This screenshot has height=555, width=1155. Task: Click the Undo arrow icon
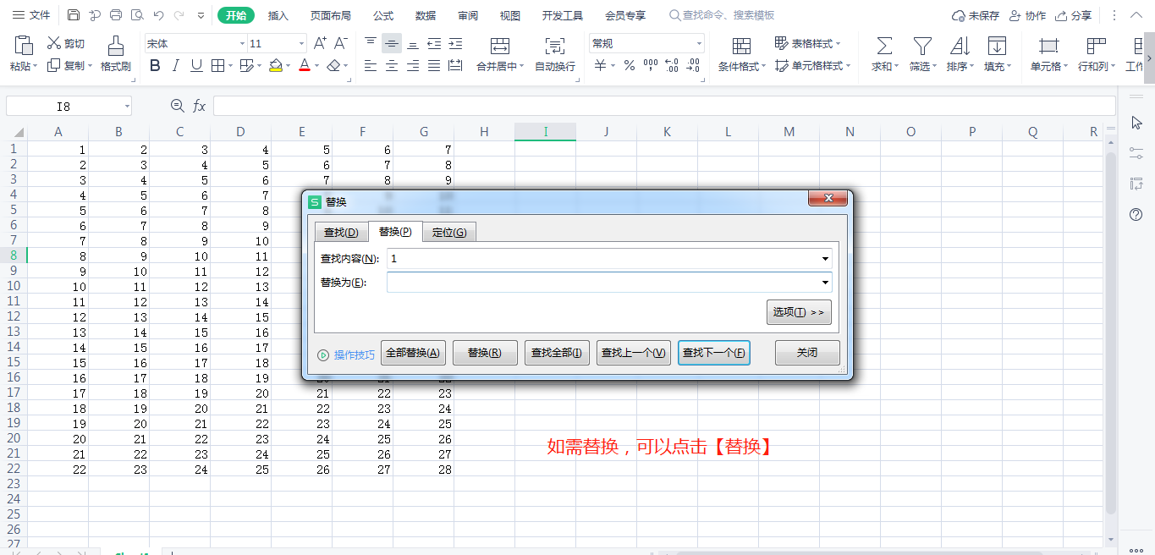158,15
